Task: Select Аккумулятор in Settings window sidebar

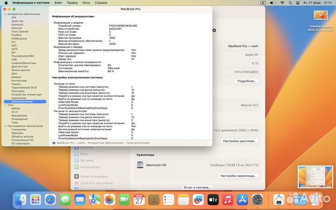Action: (x=87, y=167)
